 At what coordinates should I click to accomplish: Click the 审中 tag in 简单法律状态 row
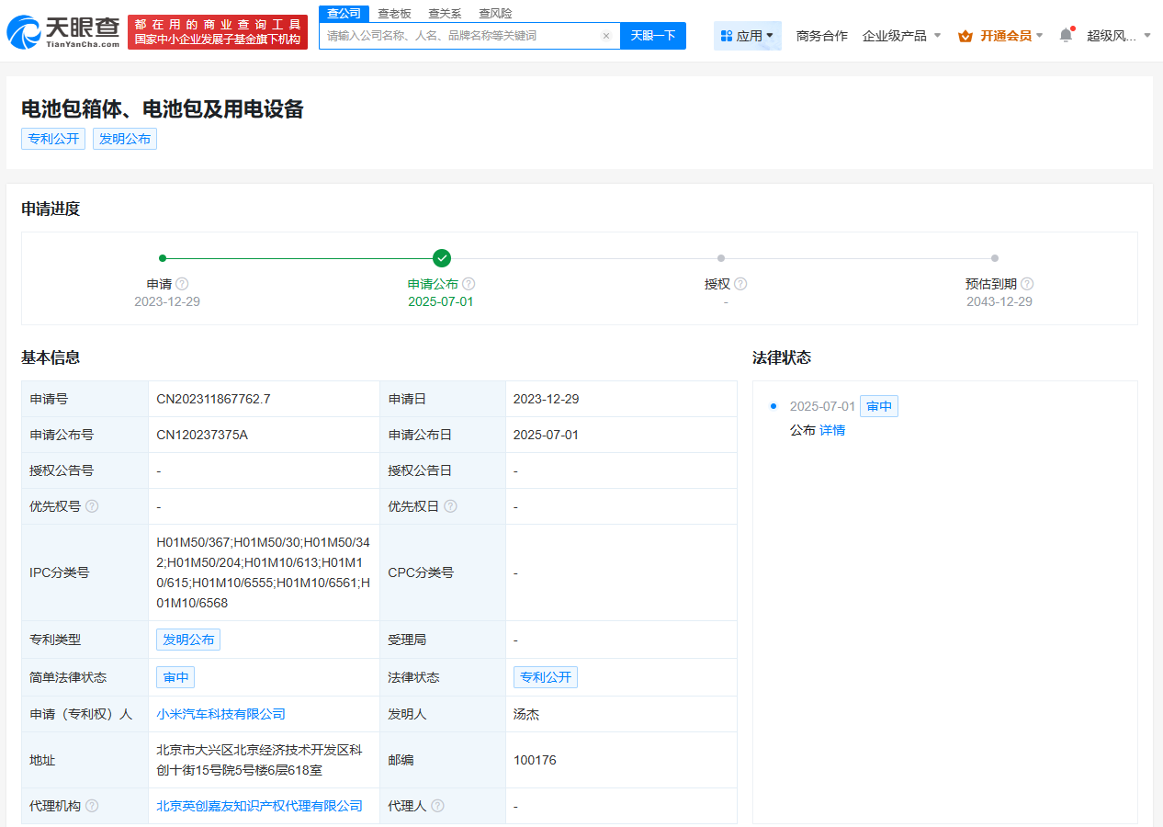tap(175, 677)
